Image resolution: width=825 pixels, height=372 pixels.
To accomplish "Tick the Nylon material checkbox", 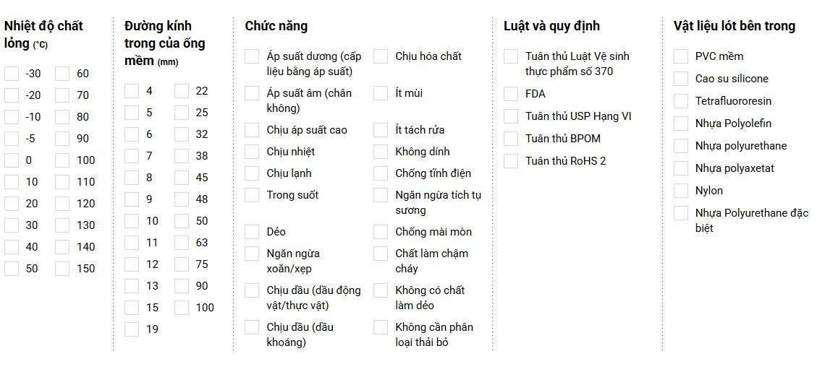I will [681, 191].
